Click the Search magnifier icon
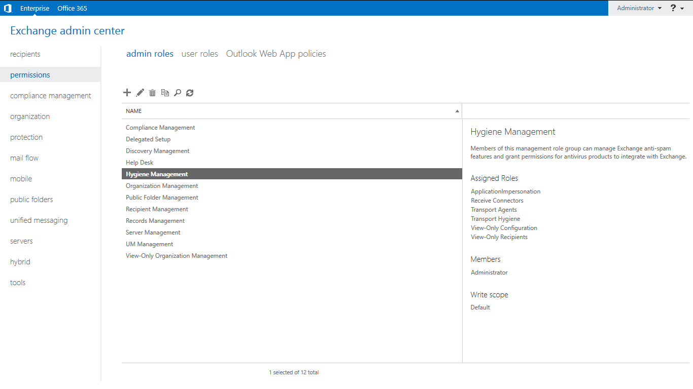This screenshot has width=693, height=389. (178, 93)
